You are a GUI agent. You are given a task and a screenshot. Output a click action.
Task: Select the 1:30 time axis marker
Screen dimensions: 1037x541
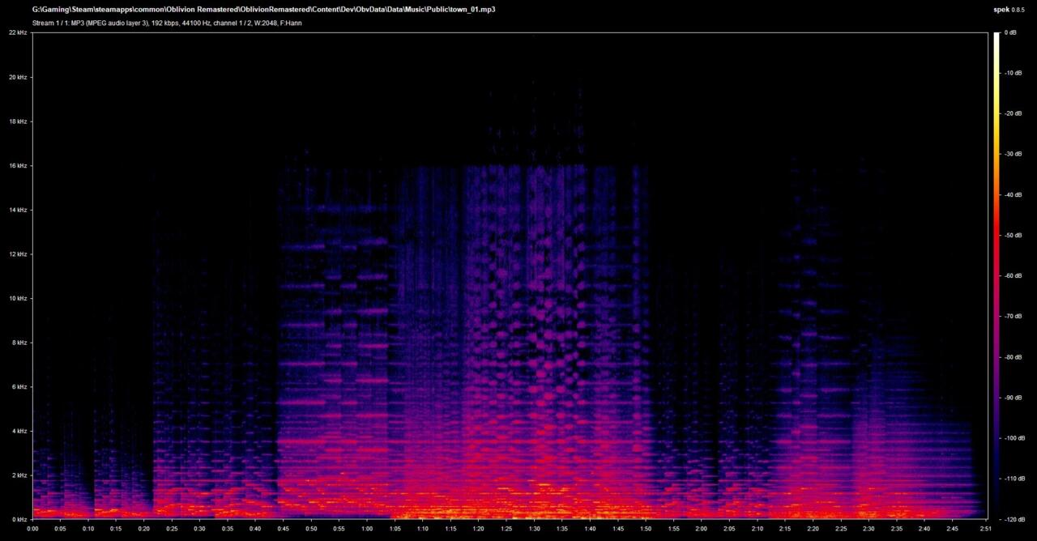(x=534, y=529)
